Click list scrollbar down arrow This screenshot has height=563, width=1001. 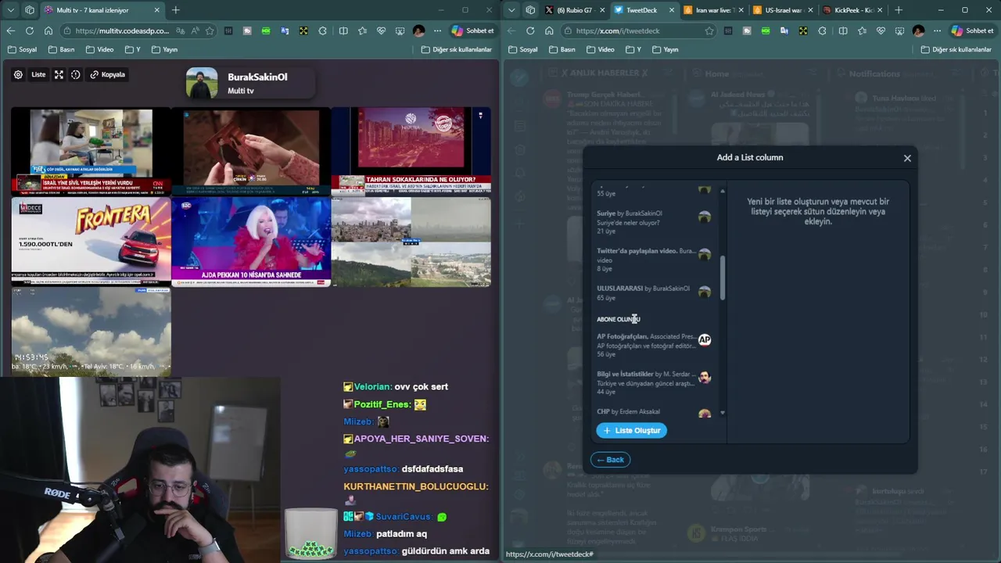coord(723,413)
